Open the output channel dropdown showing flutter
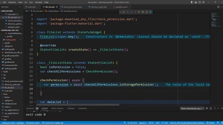The height and width of the screenshot is (125, 223). 192,109
